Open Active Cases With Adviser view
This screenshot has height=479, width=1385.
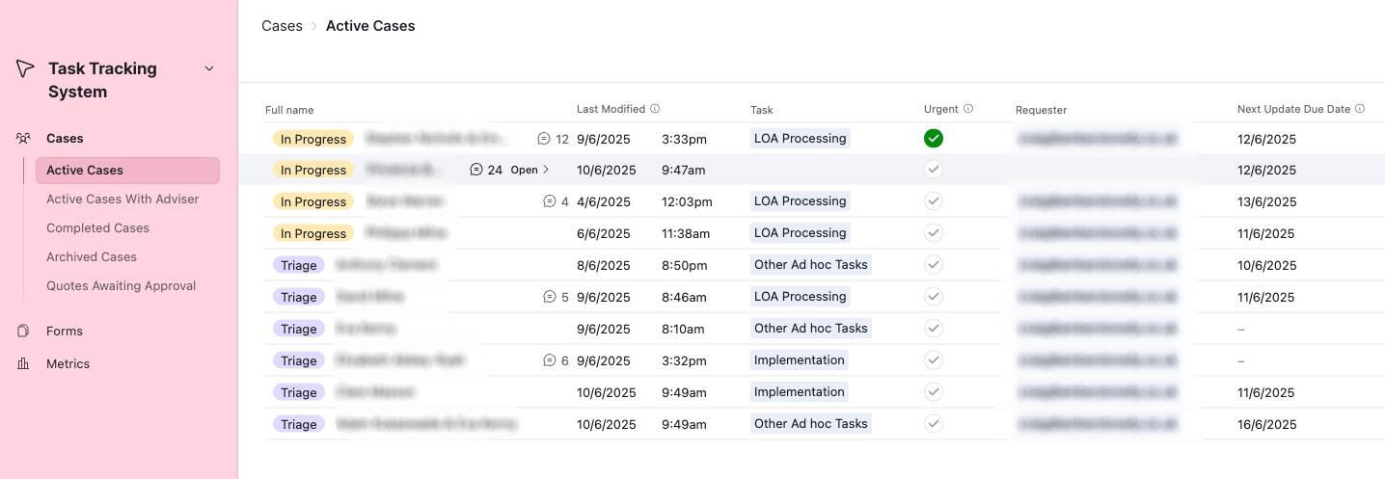click(x=122, y=200)
